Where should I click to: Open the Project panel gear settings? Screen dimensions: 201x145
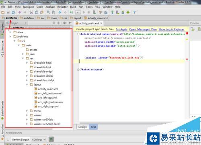click(65, 23)
